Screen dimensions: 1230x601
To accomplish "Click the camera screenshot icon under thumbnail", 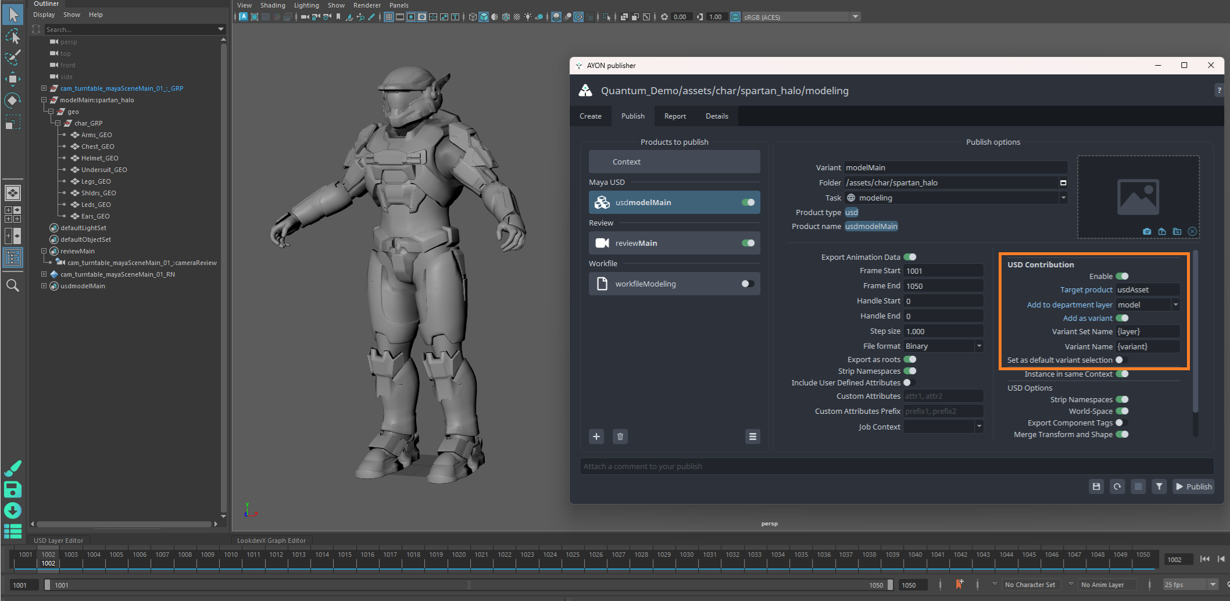I will pyautogui.click(x=1146, y=231).
